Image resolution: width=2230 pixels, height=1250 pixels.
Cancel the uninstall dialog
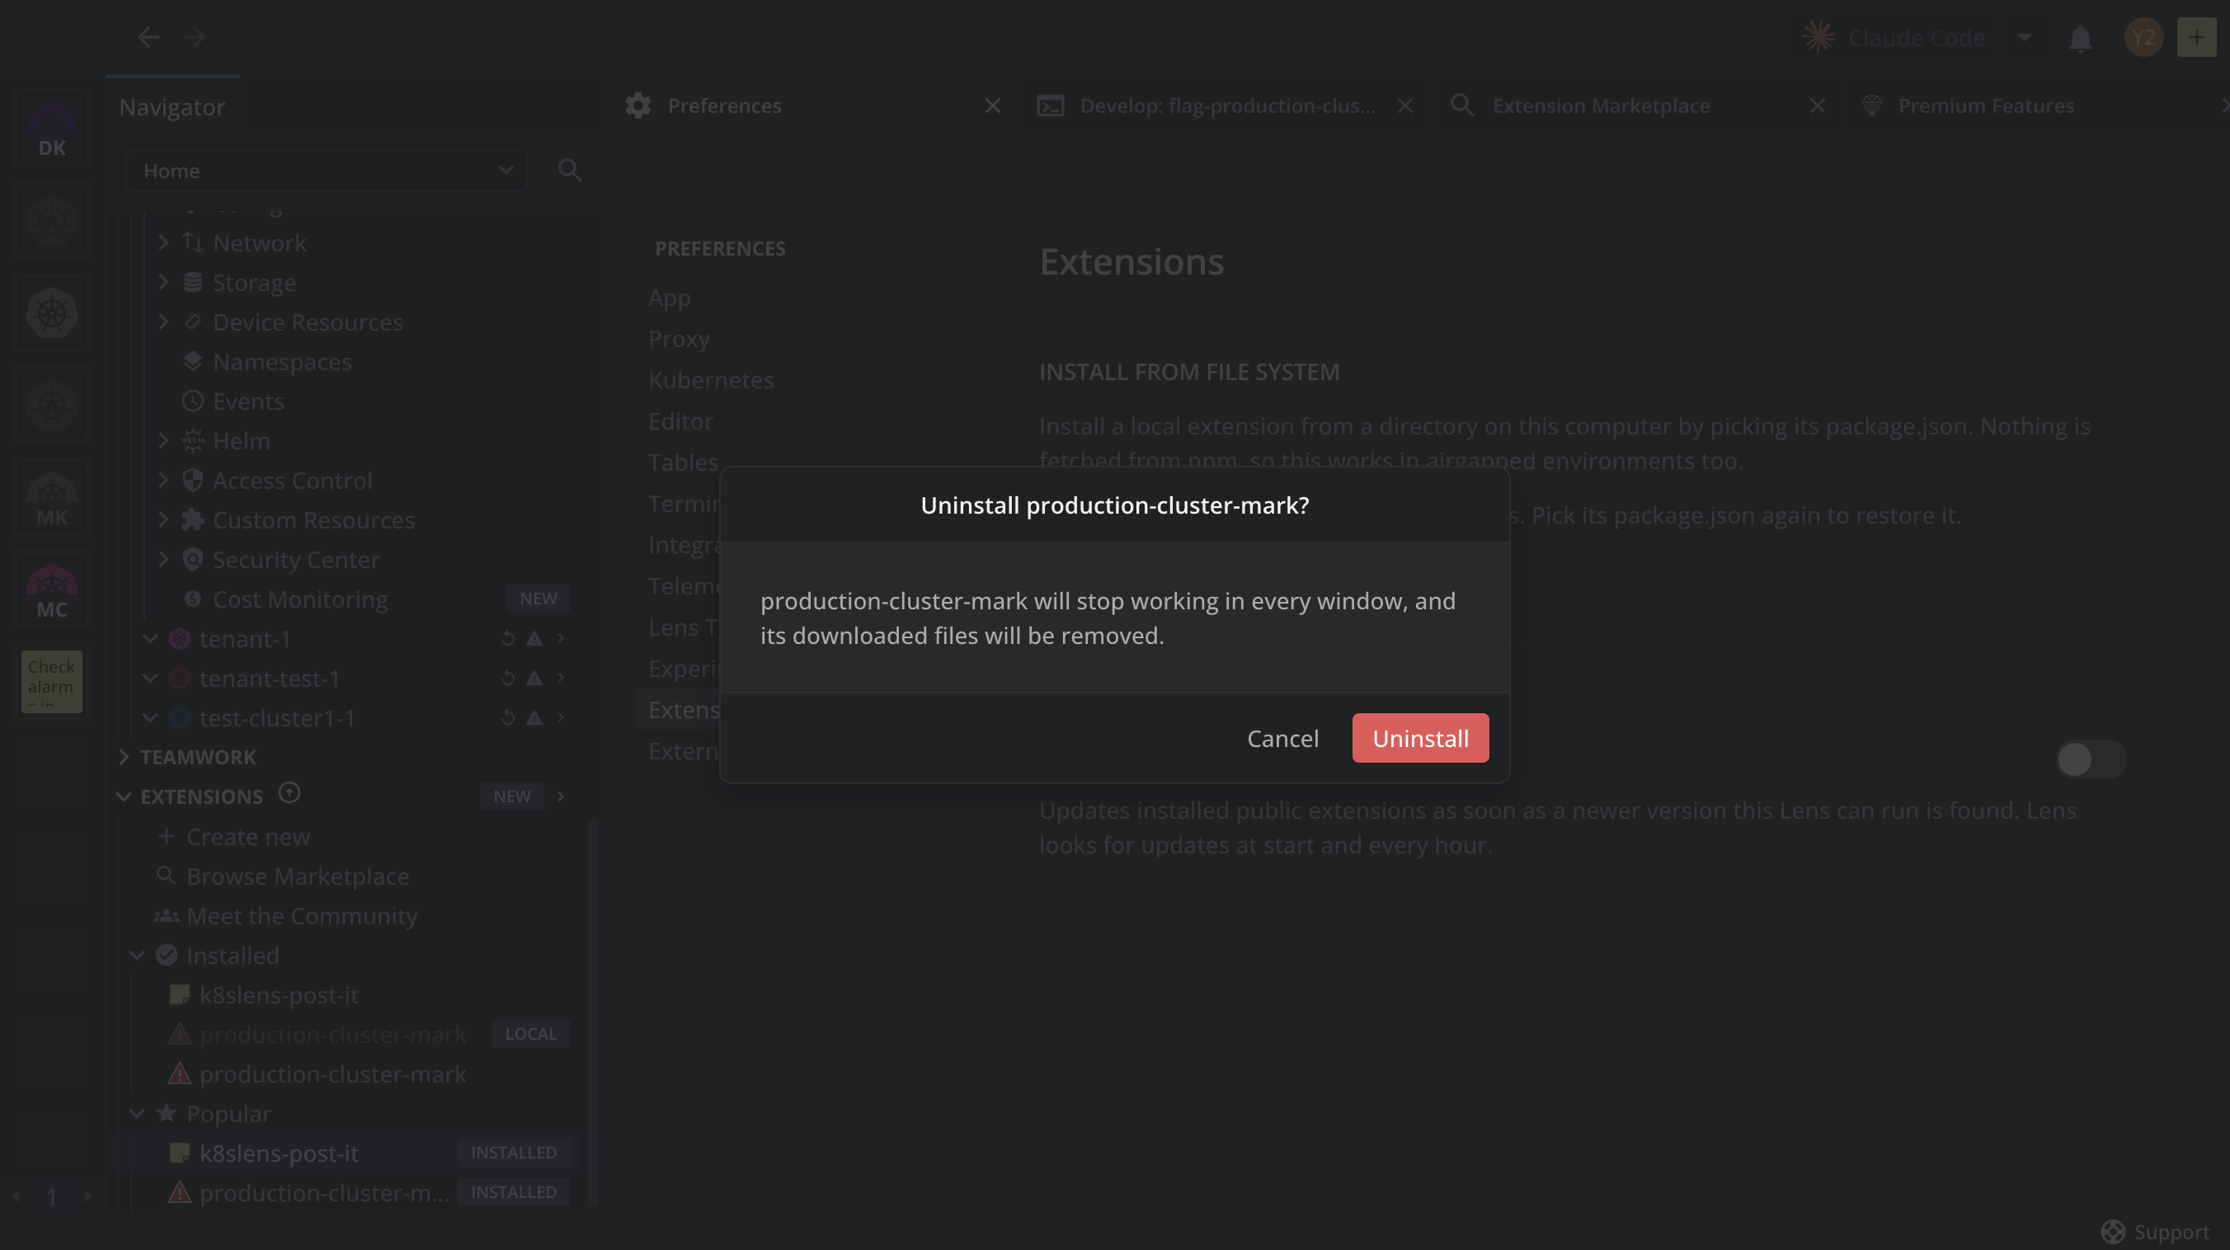(1283, 737)
